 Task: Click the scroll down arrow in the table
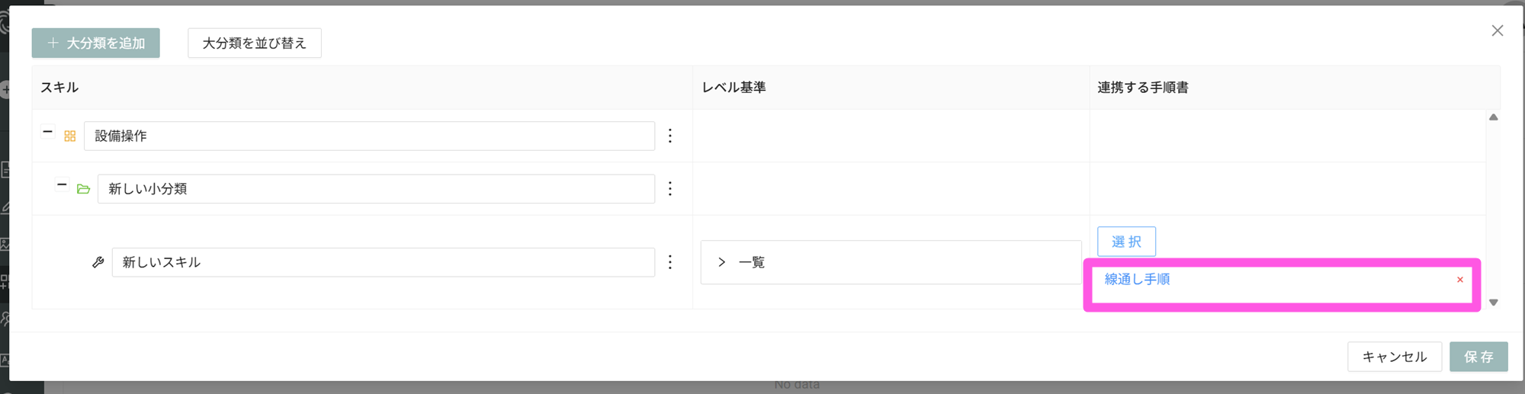(1493, 303)
